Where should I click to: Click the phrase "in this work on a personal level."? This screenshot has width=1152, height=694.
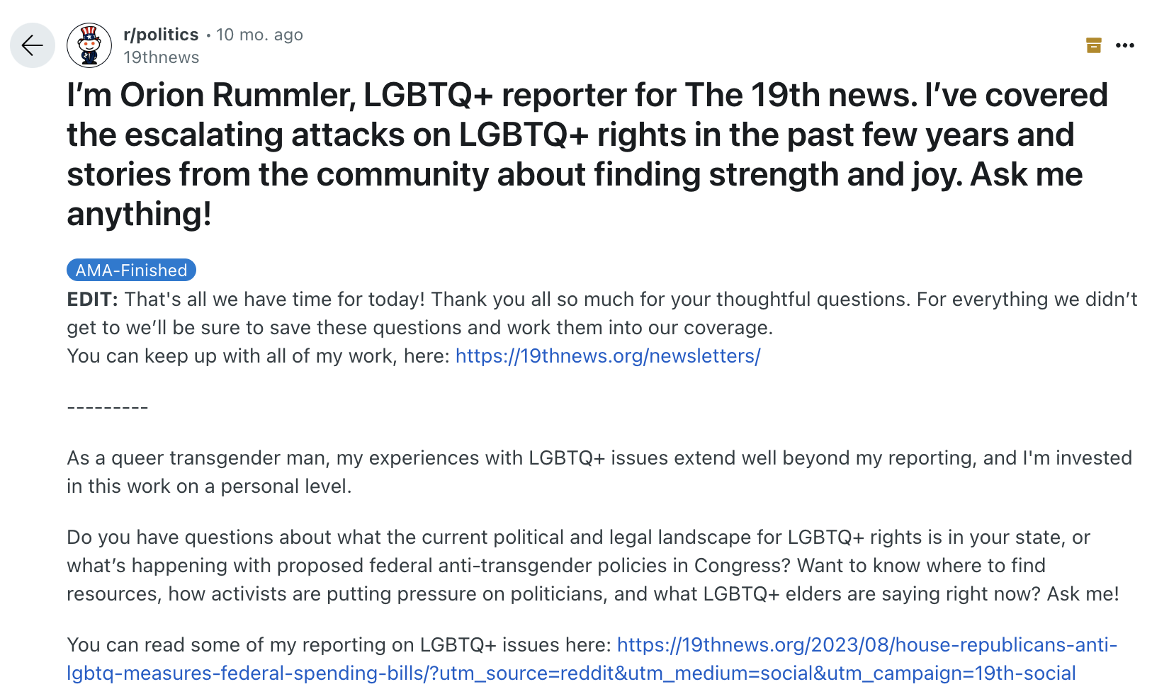[209, 487]
